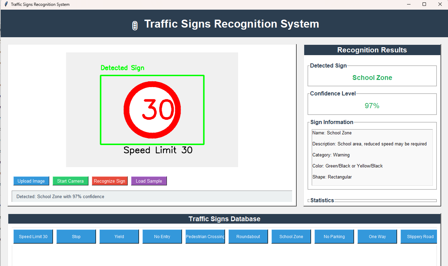Open the No Entry sign entry
The width and height of the screenshot is (448, 266).
point(162,236)
